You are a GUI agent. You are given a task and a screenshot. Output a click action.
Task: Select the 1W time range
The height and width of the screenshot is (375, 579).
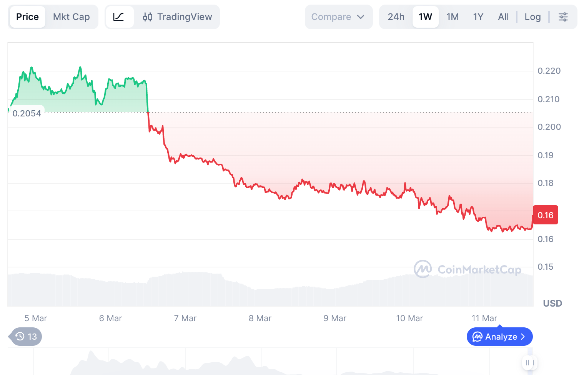click(x=425, y=17)
